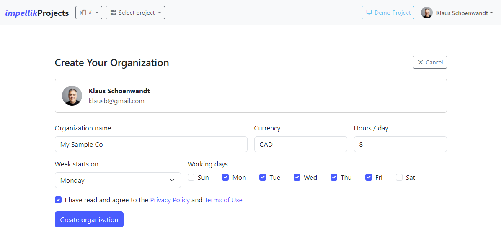The height and width of the screenshot is (247, 501).
Task: Uncheck the Tue working day
Action: pos(263,178)
